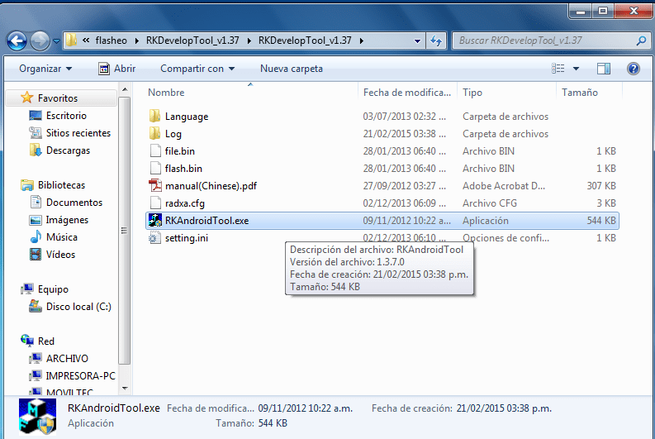
Task: Click the Abrir toolbar button
Action: (117, 69)
